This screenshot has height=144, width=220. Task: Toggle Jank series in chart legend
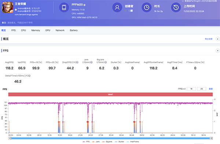(x=96, y=141)
